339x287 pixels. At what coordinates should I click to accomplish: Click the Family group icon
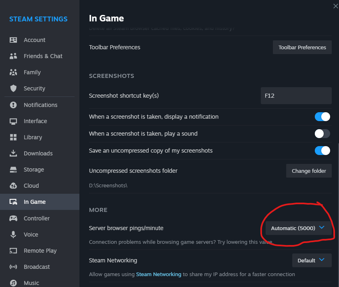[x=13, y=72]
